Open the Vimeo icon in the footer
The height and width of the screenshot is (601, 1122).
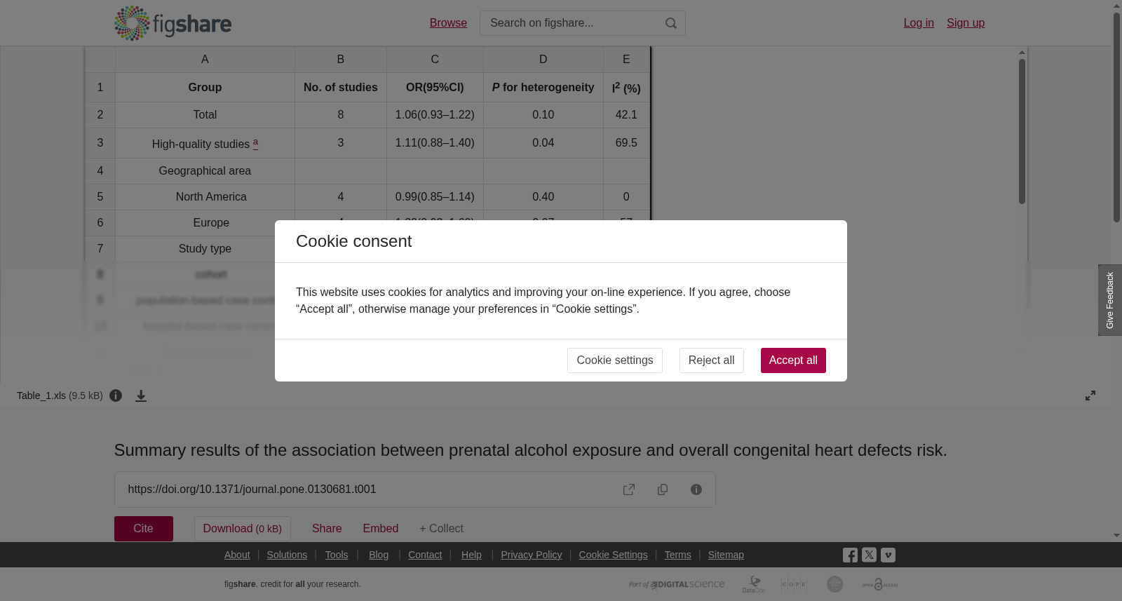tap(888, 555)
